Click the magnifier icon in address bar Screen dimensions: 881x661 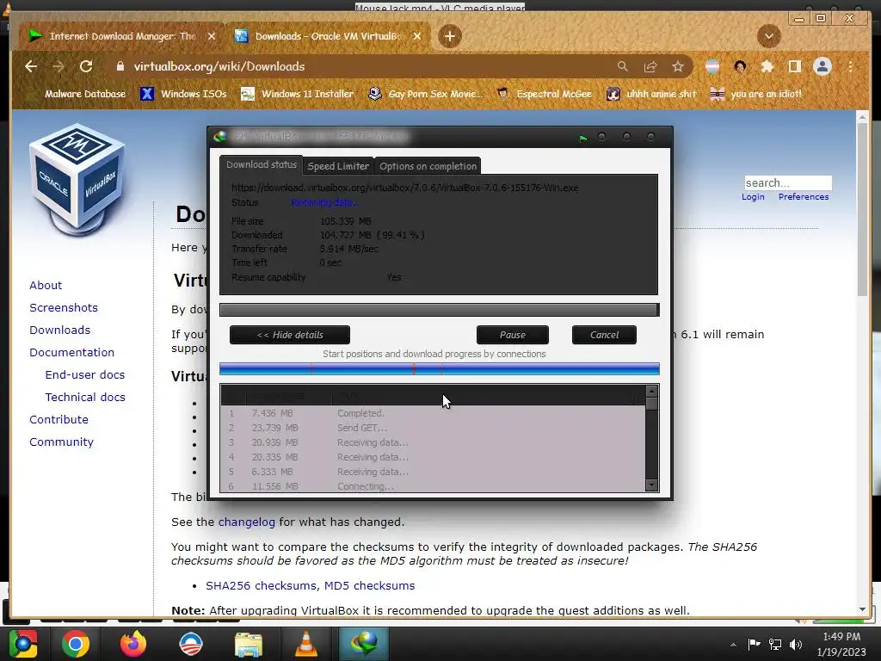click(x=623, y=66)
